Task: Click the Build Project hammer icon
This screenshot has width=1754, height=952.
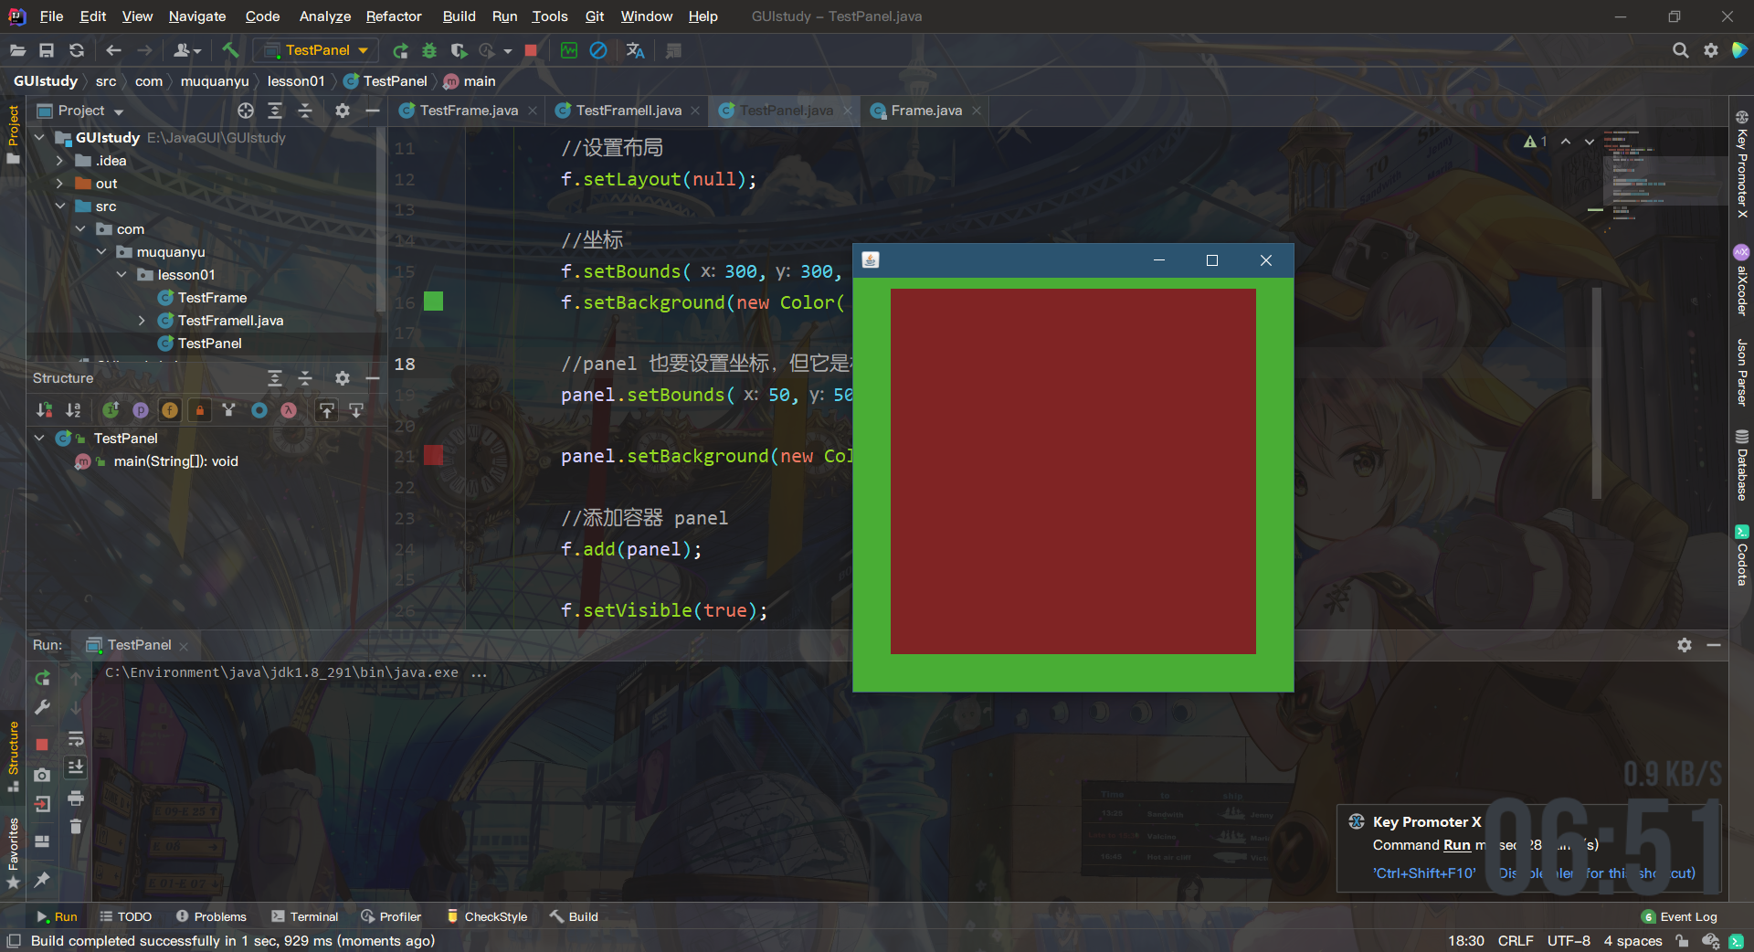Action: coord(230,50)
